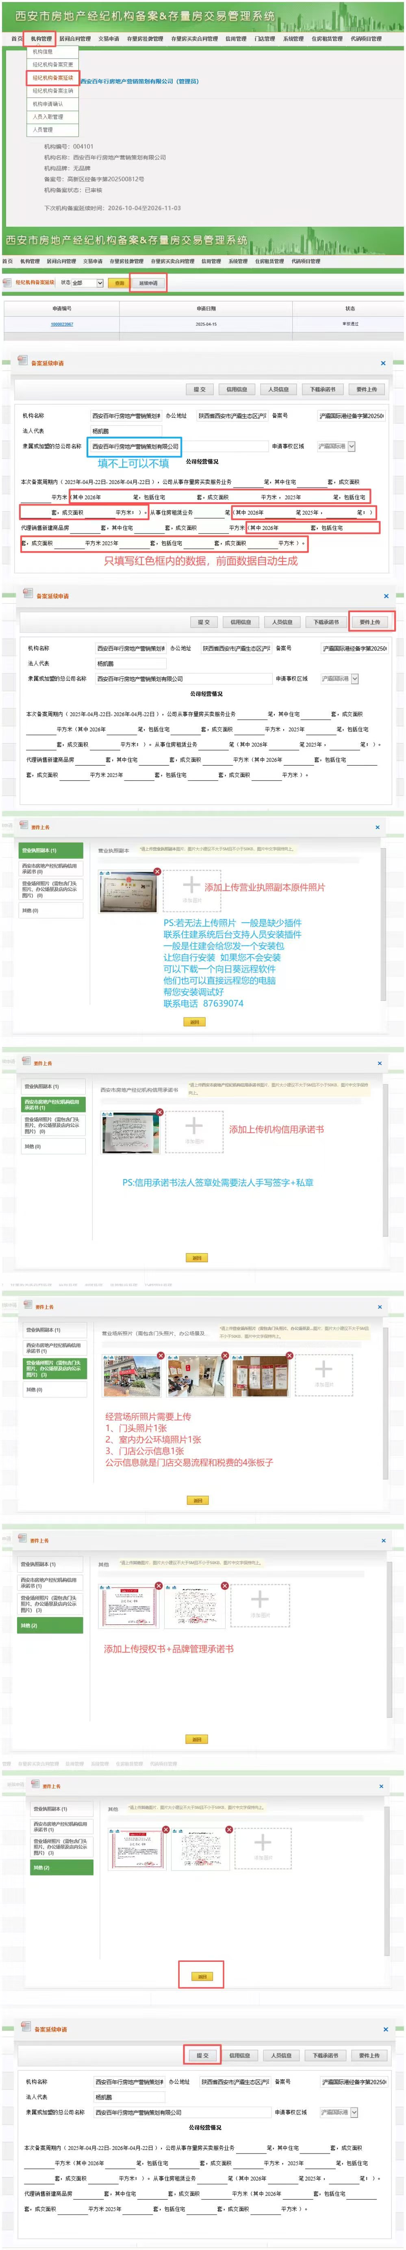Viewport: 406px width, 2250px height.
Task: Select 经纪机构备案延续 in the dropdown menu
Action: pyautogui.click(x=53, y=78)
